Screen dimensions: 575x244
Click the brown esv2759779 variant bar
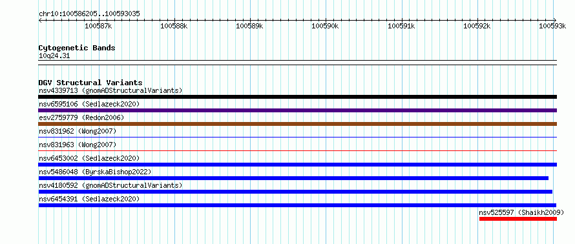(298, 124)
